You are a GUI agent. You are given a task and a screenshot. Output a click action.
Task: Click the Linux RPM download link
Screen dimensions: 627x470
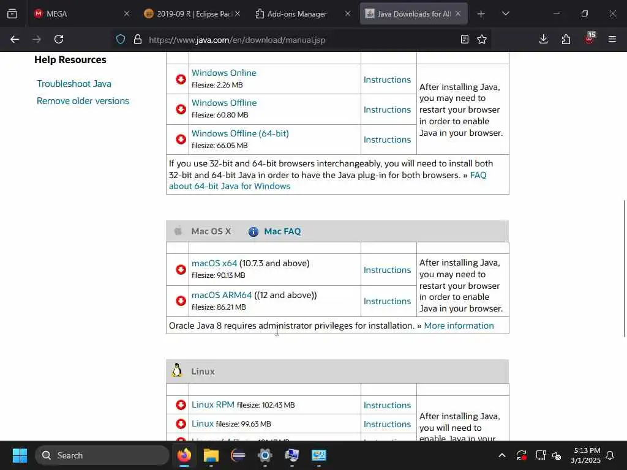[212, 405]
